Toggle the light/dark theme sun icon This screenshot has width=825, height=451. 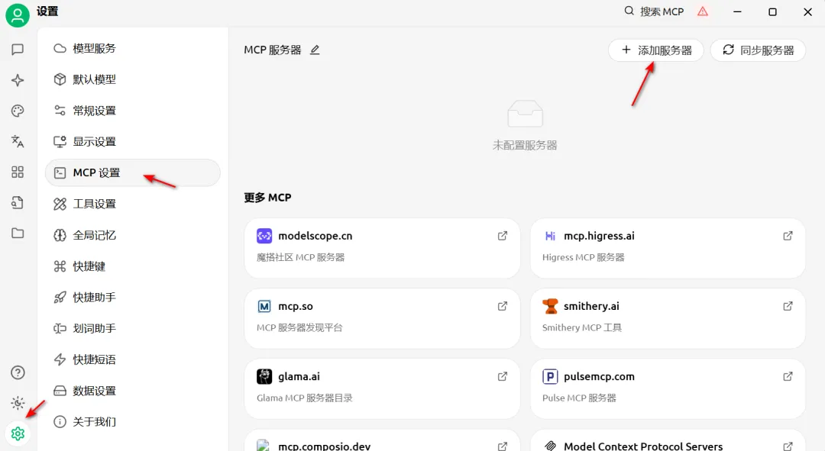[18, 403]
